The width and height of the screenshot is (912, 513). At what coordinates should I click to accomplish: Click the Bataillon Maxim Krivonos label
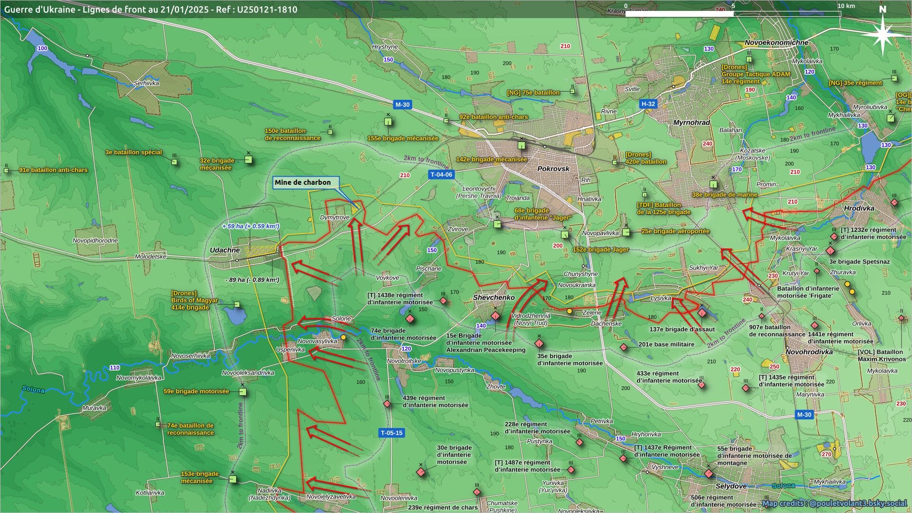882,355
